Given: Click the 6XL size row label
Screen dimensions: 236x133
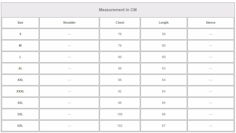Looking at the screenshot, I should [x=20, y=126].
